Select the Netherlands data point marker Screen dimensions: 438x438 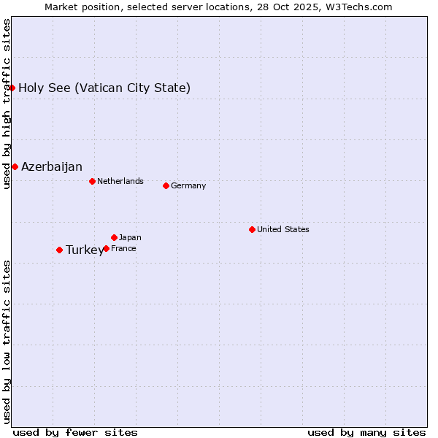point(92,181)
